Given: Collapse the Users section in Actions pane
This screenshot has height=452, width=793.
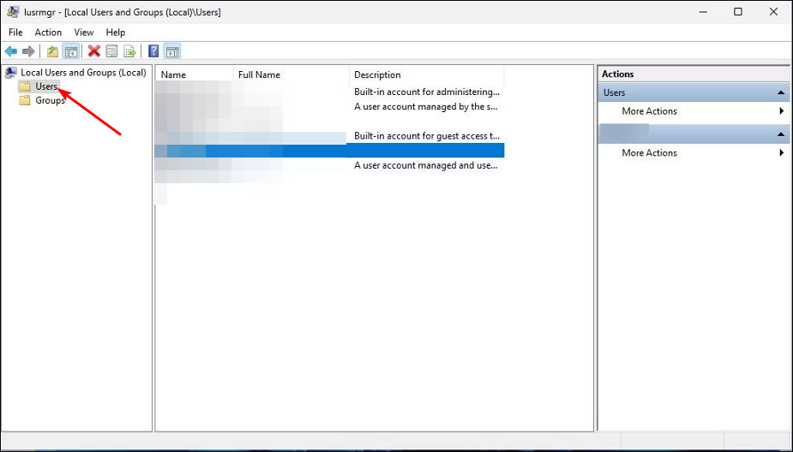Looking at the screenshot, I should pyautogui.click(x=781, y=93).
